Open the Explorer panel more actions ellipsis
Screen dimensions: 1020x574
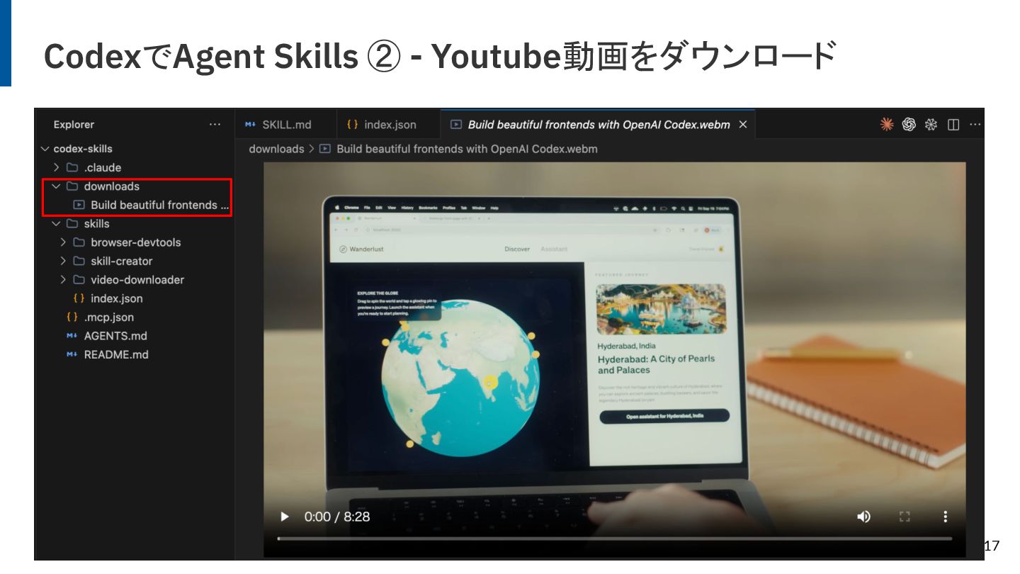[215, 125]
